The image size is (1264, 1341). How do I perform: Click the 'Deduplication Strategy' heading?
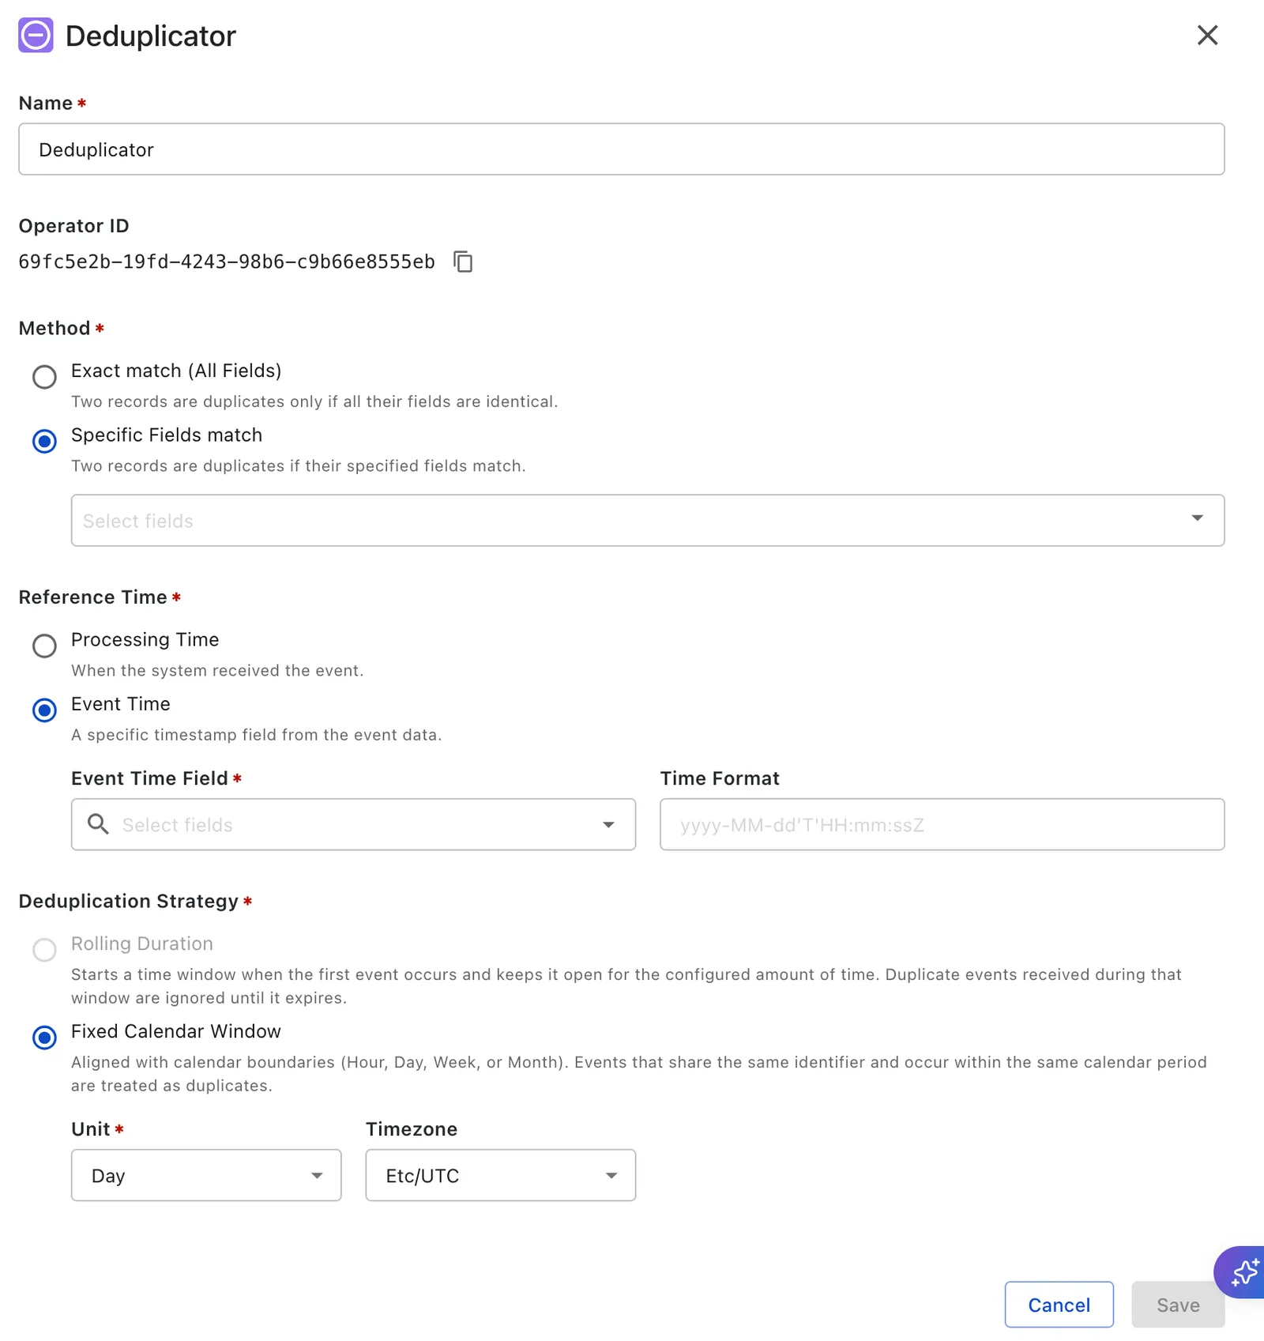(128, 901)
